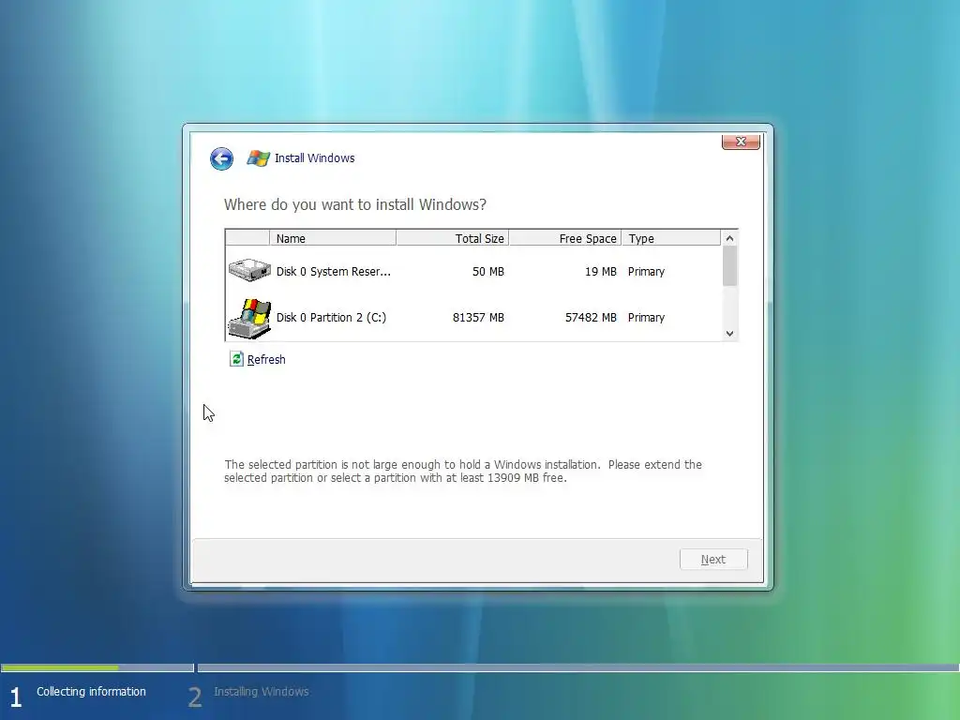Screen dimensions: 960x720
Task: Click the Primary type for System Reserved
Action: coord(646,271)
